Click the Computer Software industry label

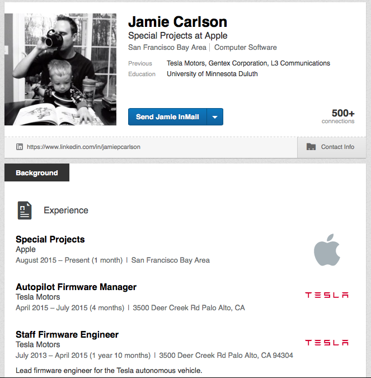246,47
